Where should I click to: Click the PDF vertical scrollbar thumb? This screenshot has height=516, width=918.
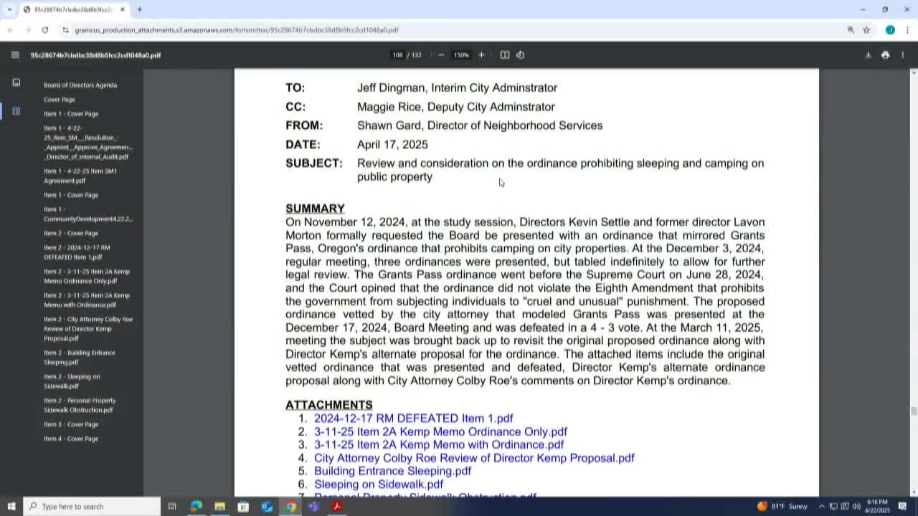click(x=913, y=411)
